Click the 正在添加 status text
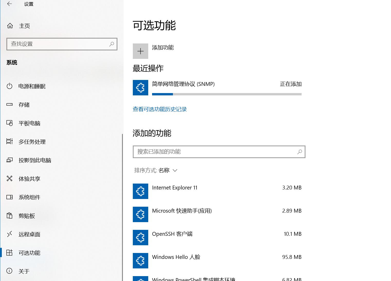Viewport: 391px width, 281px height. coord(291,84)
